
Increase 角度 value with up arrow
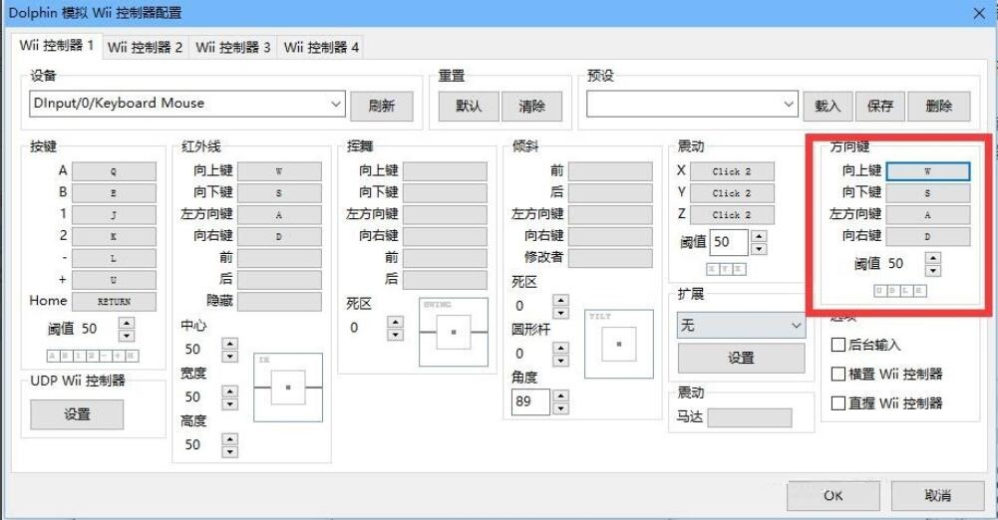pos(560,395)
